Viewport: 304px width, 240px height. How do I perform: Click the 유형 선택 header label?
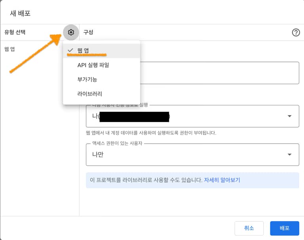click(17, 32)
